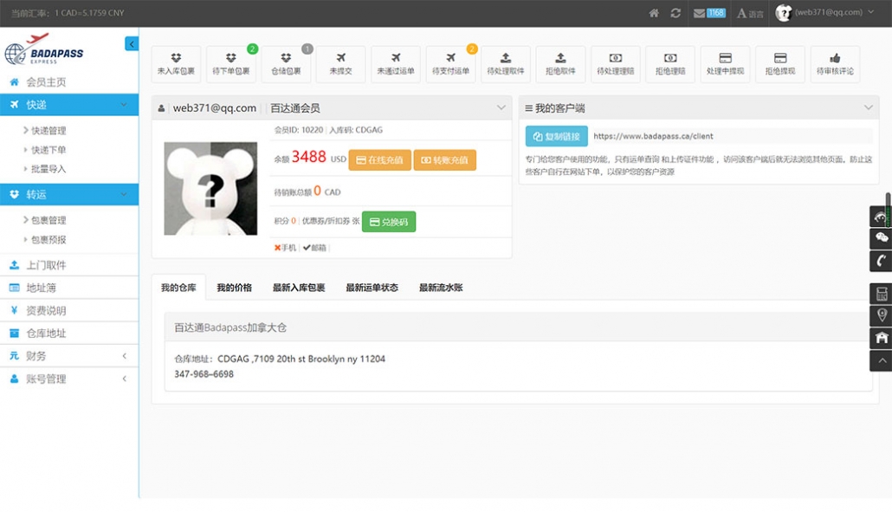Viewport: 892px width, 512px height.
Task: Open the WeChat contact floating icon
Action: pos(882,238)
